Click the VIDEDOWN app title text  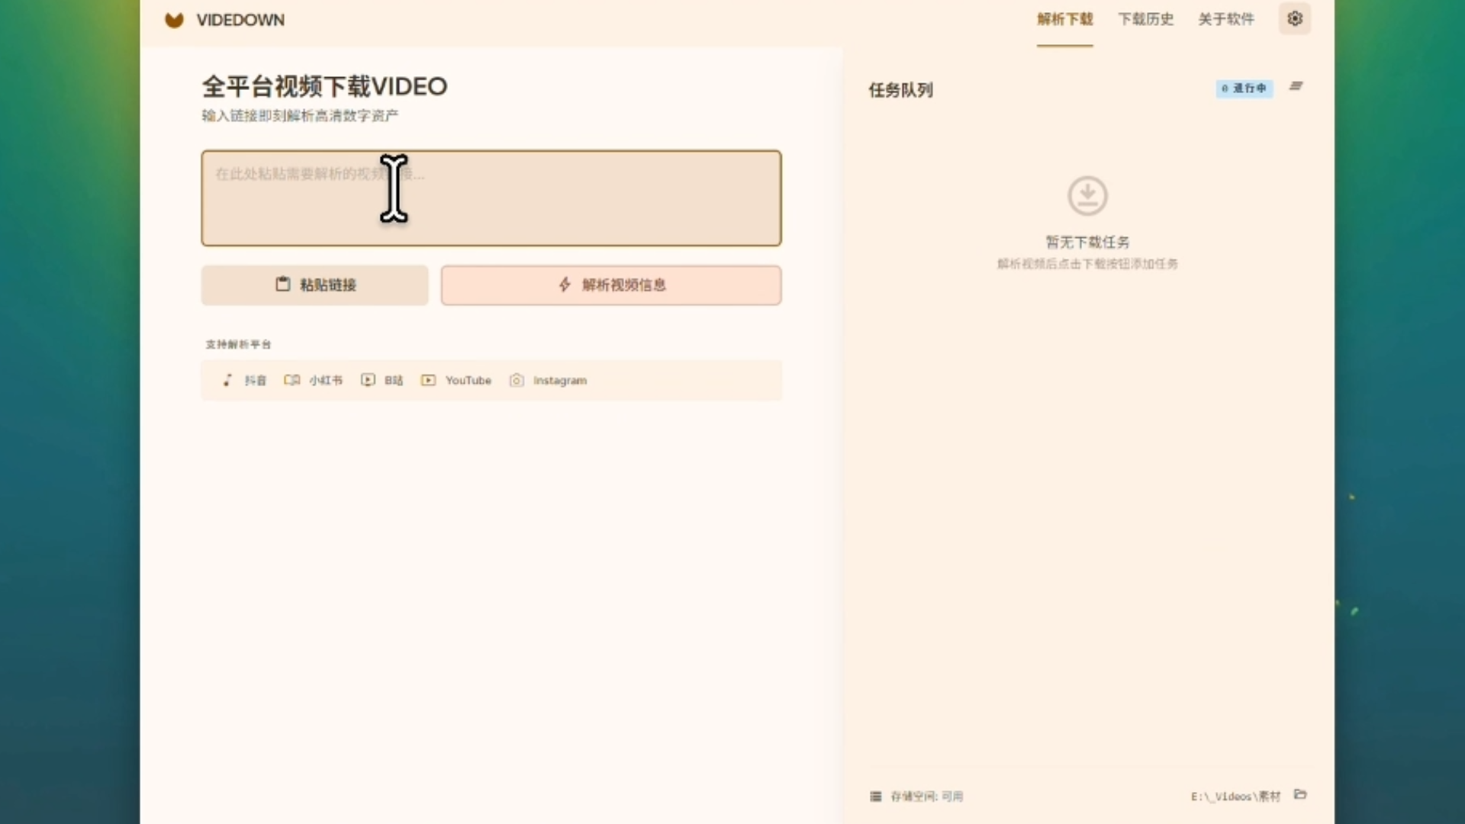(x=240, y=20)
